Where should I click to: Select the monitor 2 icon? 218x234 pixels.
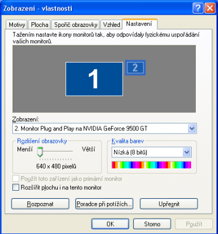(x=135, y=67)
